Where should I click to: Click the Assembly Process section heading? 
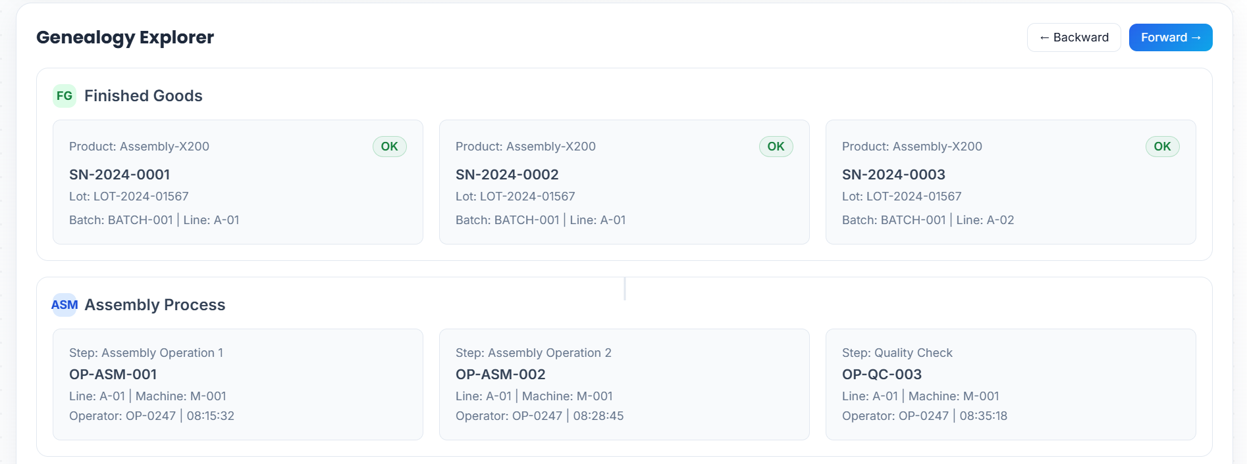(x=155, y=305)
